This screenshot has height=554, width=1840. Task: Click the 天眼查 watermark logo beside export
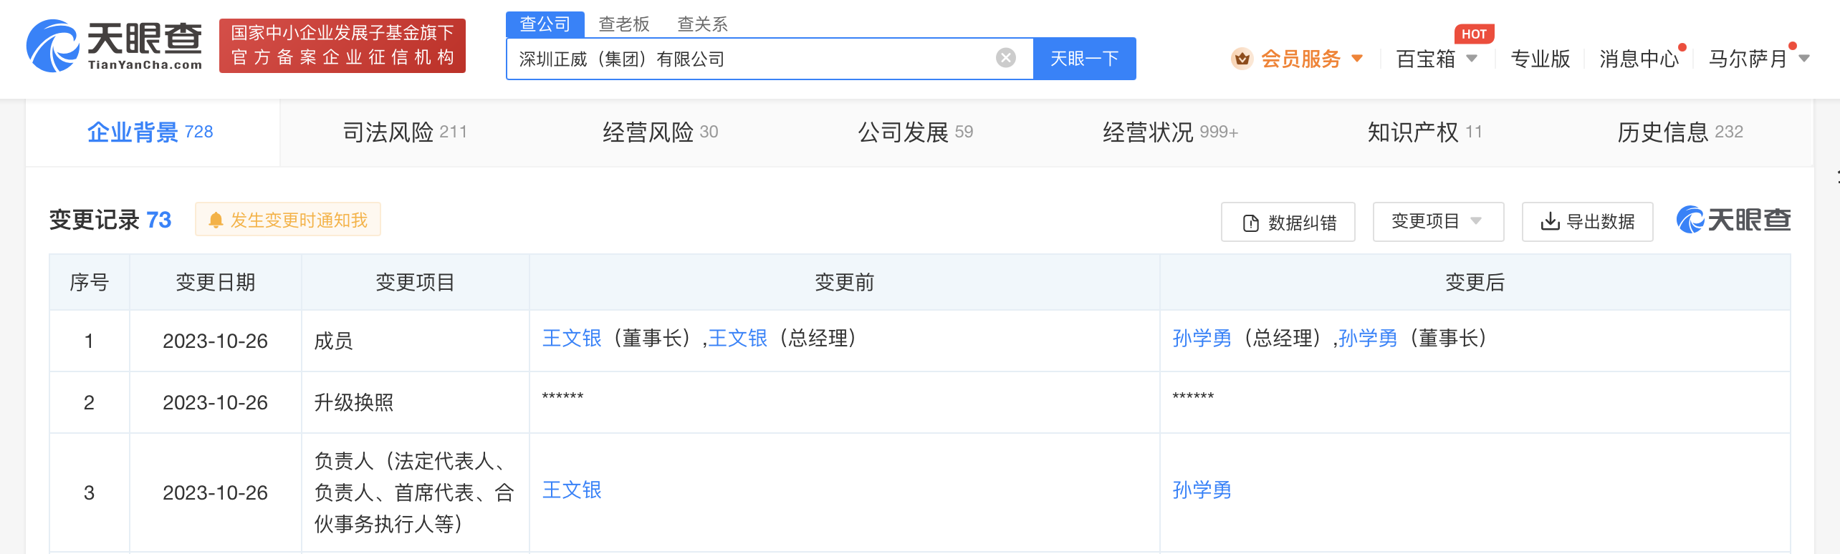(x=1733, y=220)
